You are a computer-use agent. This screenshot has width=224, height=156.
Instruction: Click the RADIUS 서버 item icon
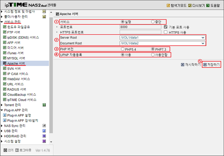[5, 89]
